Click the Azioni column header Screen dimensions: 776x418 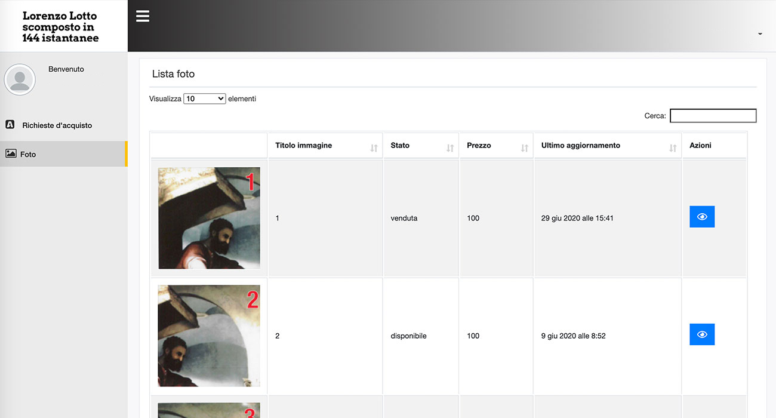pos(700,145)
